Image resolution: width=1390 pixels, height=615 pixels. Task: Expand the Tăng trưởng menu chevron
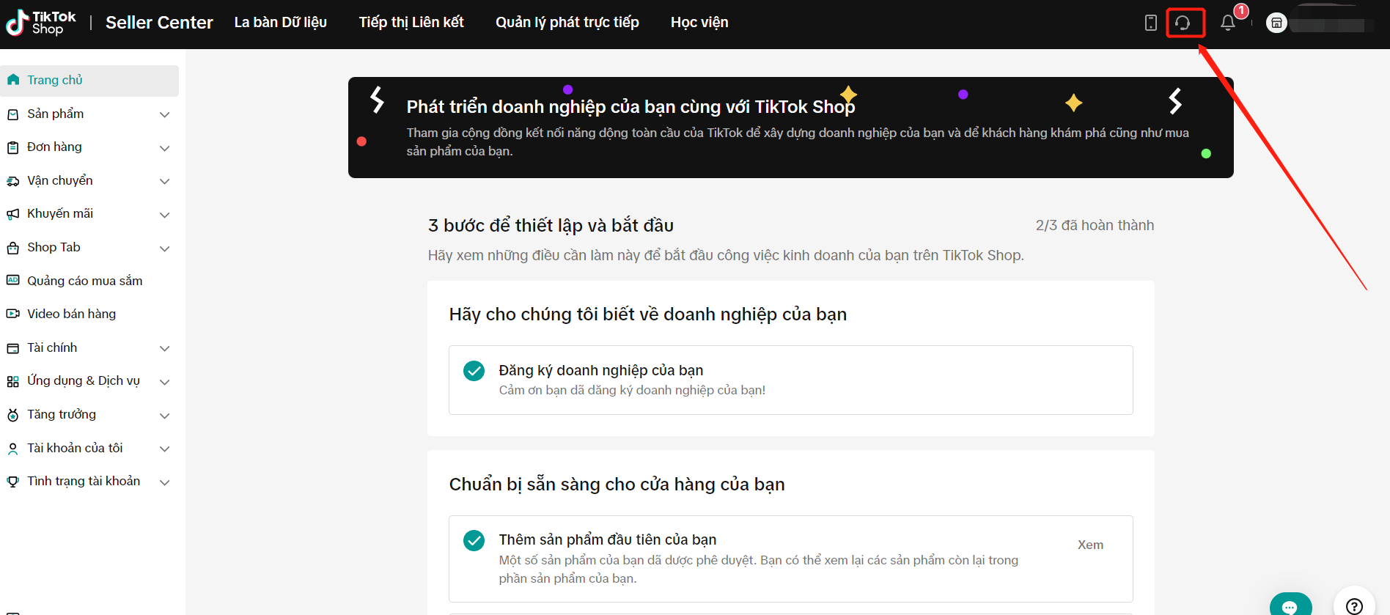165,416
